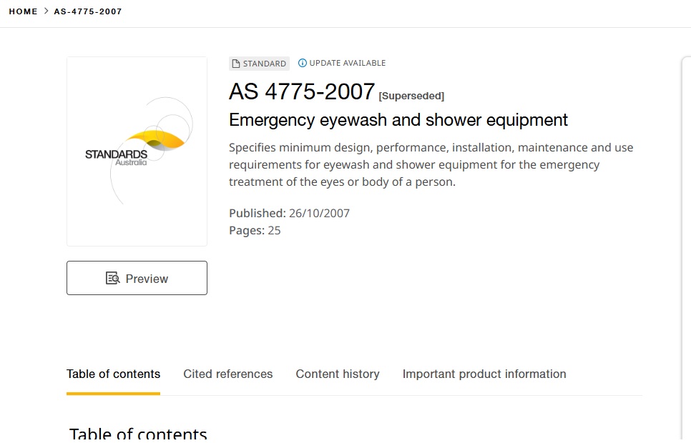The width and height of the screenshot is (691, 443).
Task: Click the breadcrumb chevron separator
Action: tap(46, 11)
